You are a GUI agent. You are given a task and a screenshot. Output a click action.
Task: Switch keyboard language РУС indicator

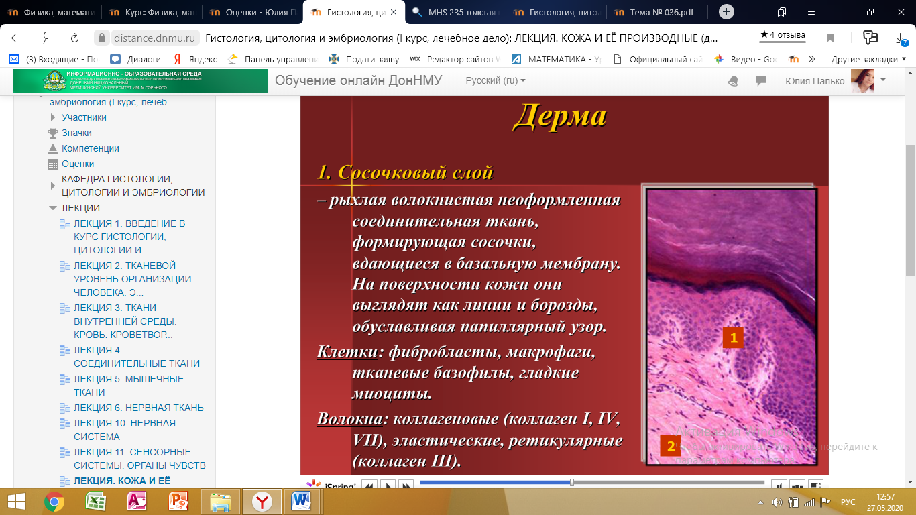(x=848, y=502)
